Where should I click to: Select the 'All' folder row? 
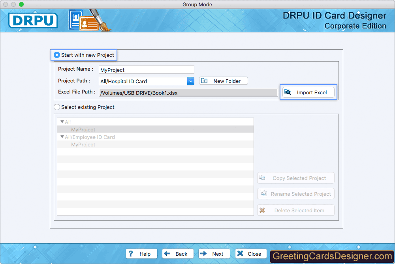pyautogui.click(x=155, y=122)
